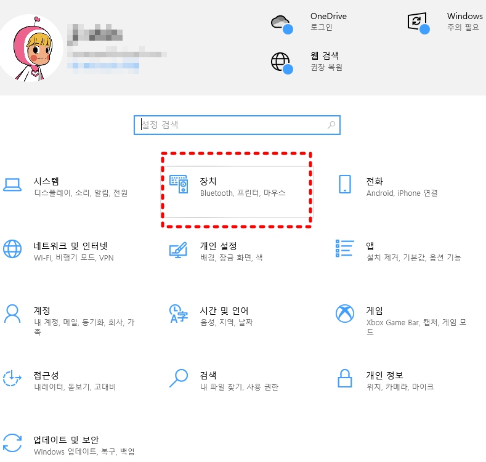Click text '설치 제거, 기본값, 옵션 기능'
The width and height of the screenshot is (486, 462).
414,257
